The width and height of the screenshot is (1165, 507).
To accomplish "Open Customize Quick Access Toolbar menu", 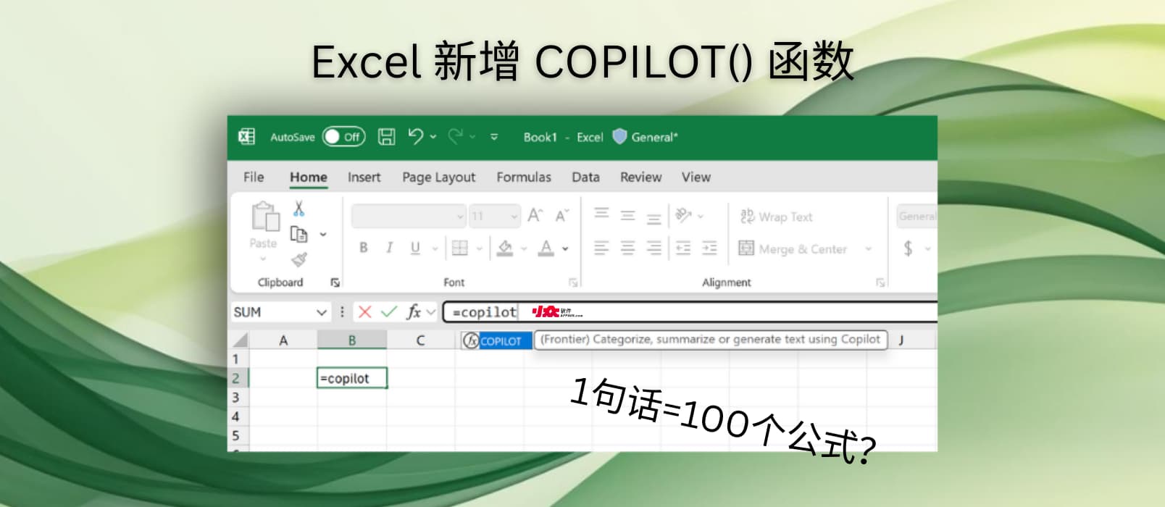I will (494, 136).
